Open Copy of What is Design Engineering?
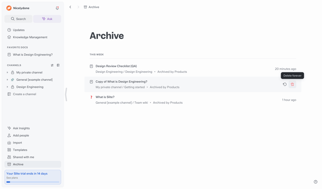This screenshot has height=189, width=322. pyautogui.click(x=122, y=82)
